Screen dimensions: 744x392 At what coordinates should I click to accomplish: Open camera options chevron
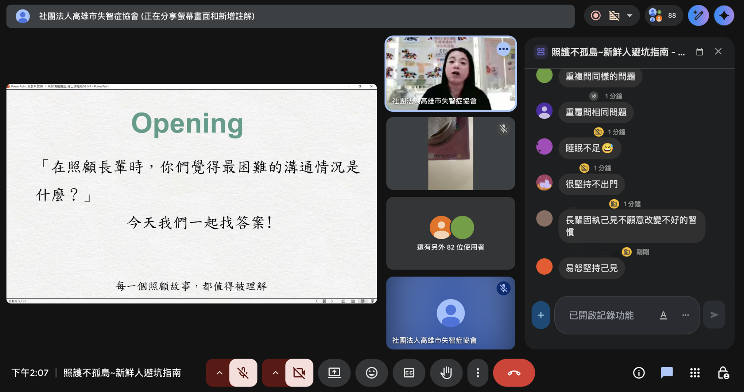click(275, 373)
